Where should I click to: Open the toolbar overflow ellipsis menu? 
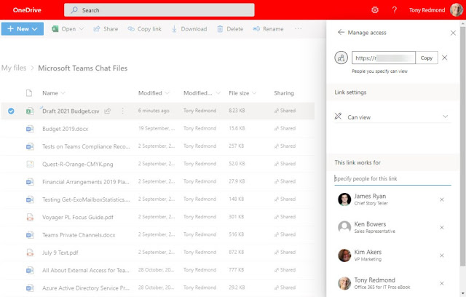tap(298, 29)
